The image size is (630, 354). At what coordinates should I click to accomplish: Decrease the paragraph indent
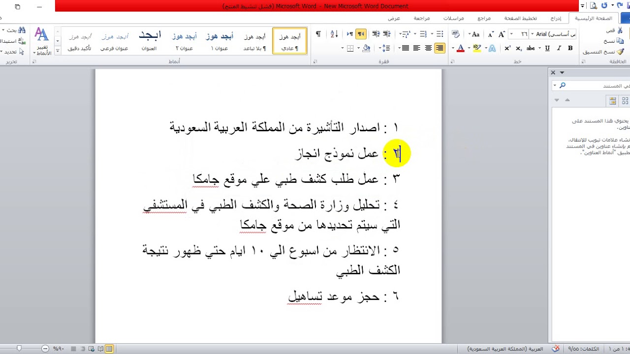(387, 34)
